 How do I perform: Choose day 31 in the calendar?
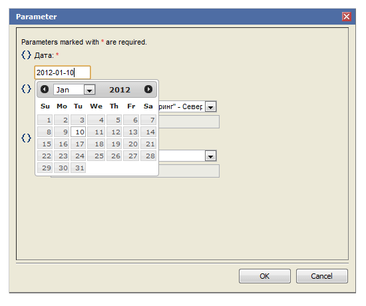coord(79,168)
